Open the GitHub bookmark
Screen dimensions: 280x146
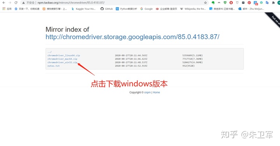[107, 9]
